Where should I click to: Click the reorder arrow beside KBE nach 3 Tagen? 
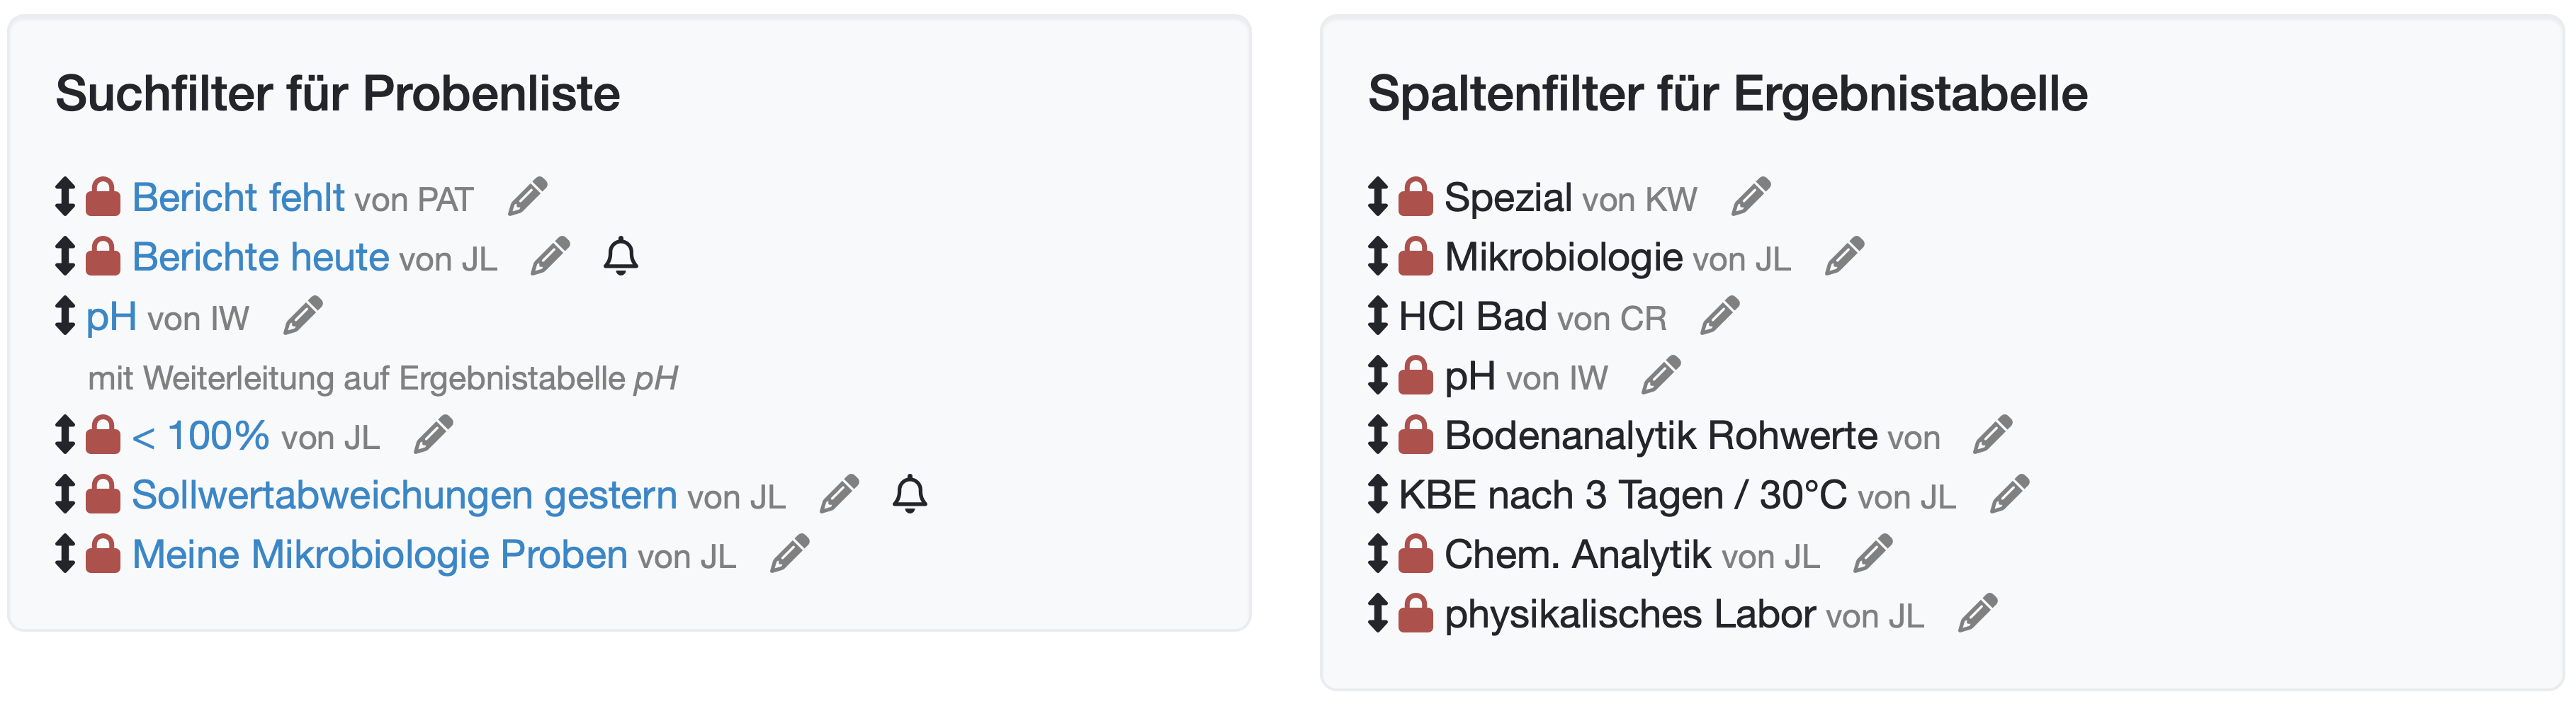click(x=1378, y=494)
